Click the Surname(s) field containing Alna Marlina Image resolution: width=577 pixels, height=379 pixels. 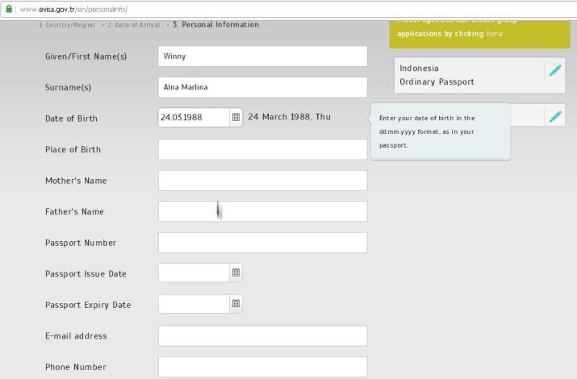pos(263,87)
